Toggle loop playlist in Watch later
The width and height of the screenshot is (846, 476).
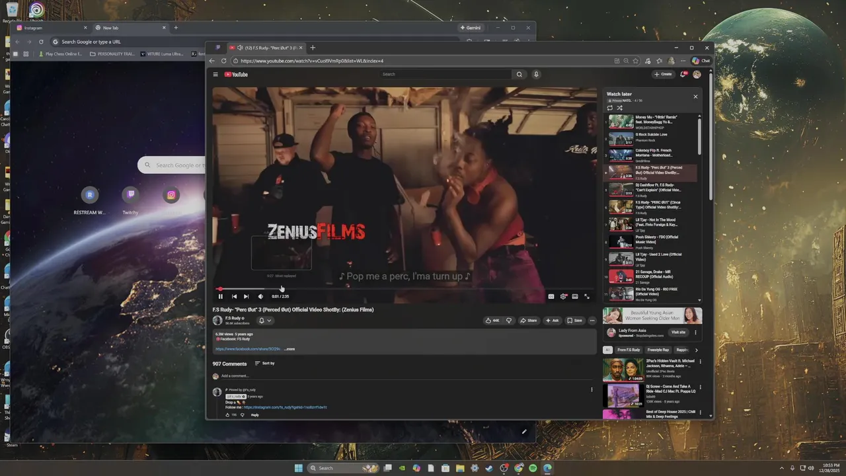[x=610, y=108]
